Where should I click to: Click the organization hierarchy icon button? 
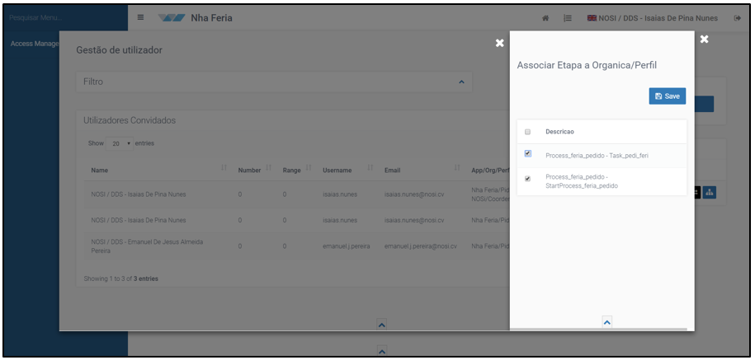(x=710, y=192)
